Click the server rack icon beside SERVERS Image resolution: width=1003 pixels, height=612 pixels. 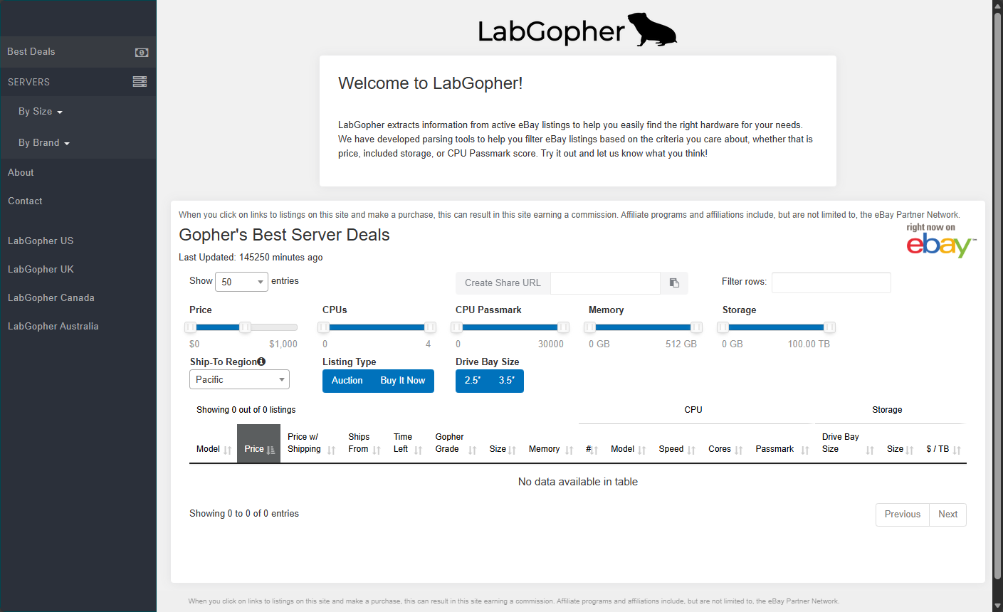(x=140, y=82)
